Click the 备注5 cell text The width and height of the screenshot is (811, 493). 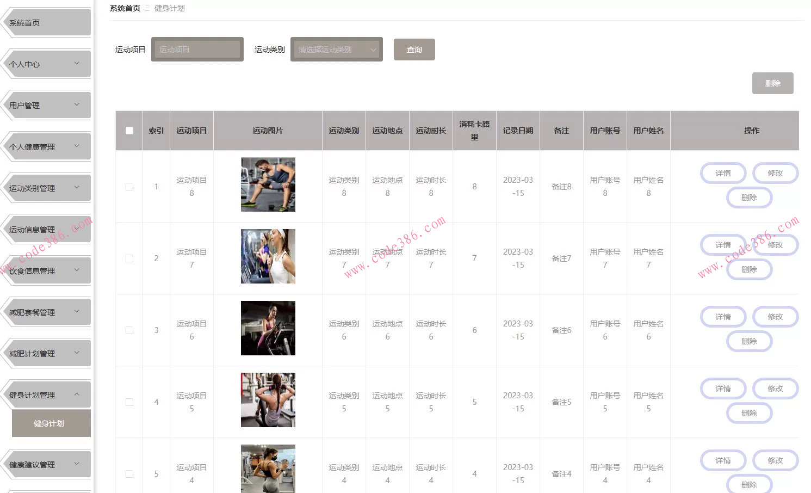(x=561, y=402)
